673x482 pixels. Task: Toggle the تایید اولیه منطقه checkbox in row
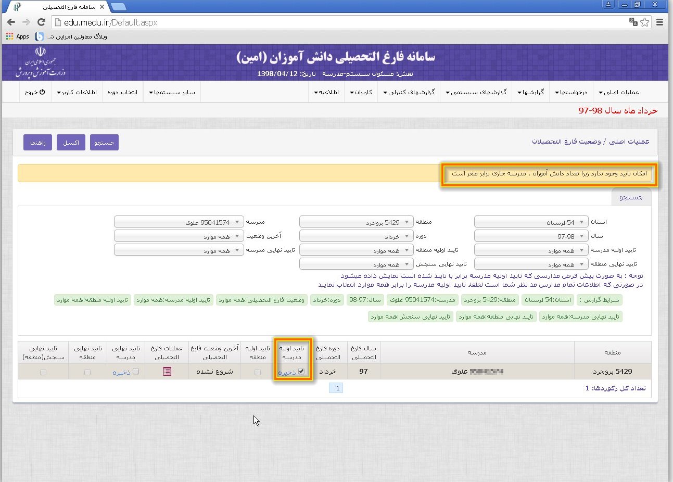coord(258,372)
